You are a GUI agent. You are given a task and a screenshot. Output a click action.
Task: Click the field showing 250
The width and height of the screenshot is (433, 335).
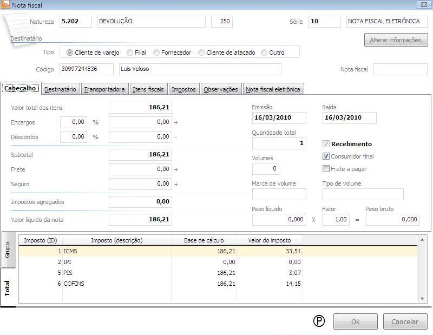point(222,22)
